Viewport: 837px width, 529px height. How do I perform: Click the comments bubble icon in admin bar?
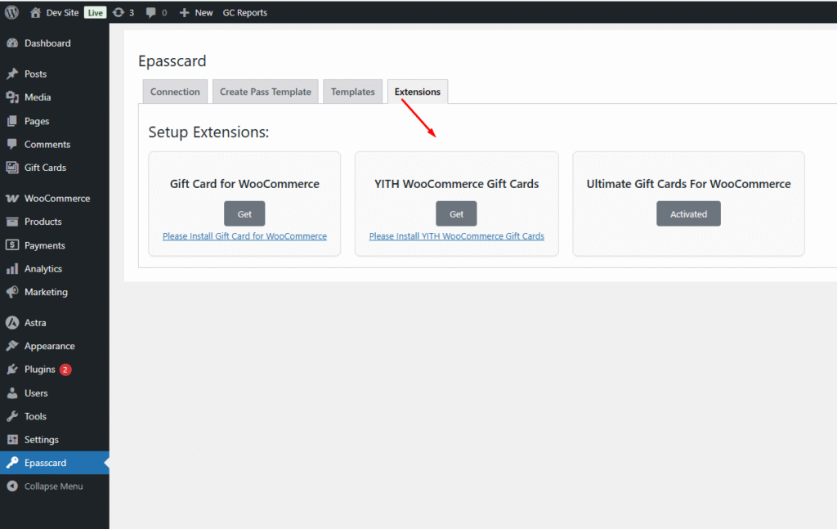(x=151, y=12)
